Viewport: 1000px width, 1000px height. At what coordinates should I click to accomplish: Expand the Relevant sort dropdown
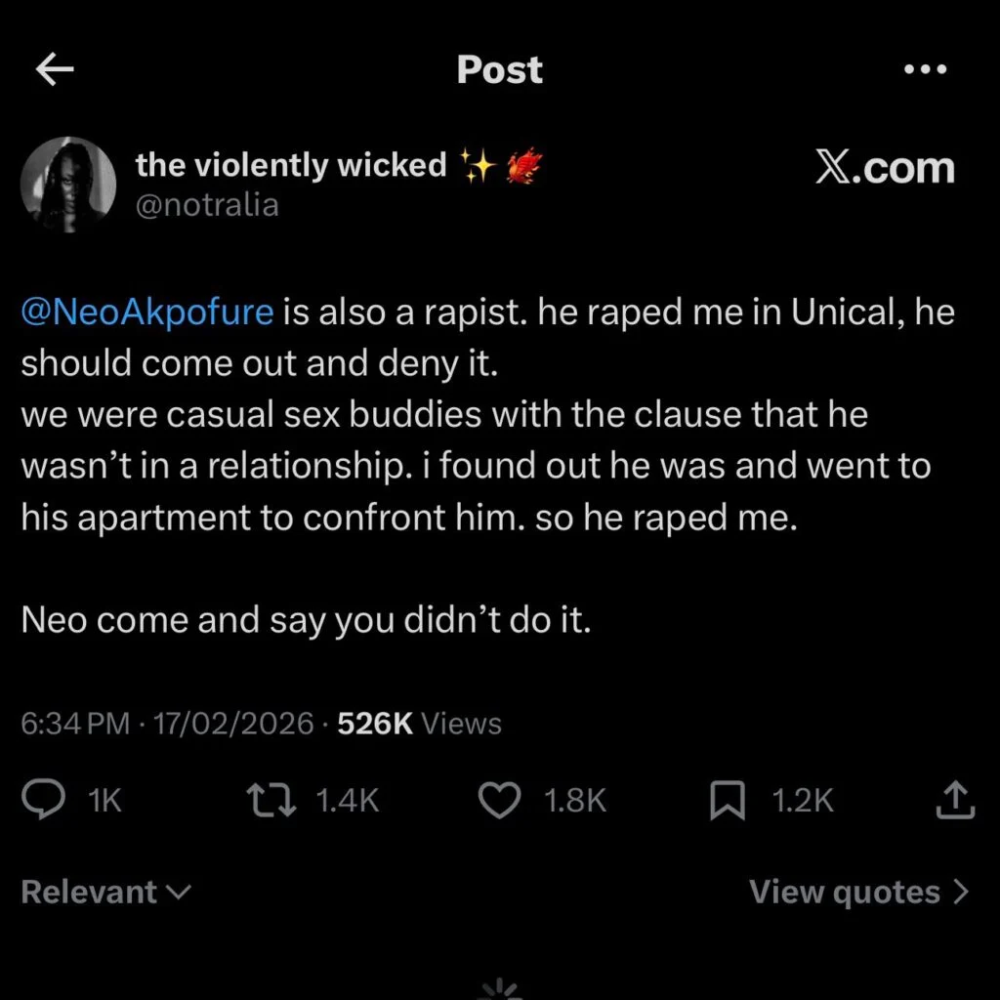point(105,892)
